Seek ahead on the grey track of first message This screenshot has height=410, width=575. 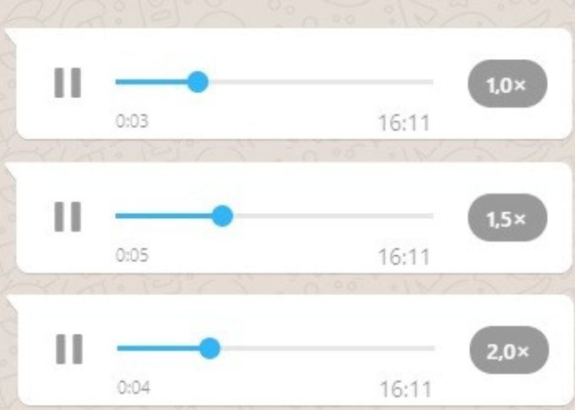(x=321, y=82)
